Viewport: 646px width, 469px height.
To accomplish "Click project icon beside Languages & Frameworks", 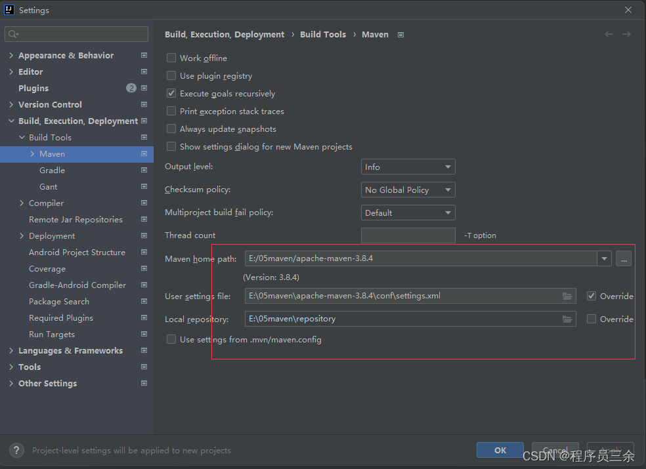I will 144,350.
